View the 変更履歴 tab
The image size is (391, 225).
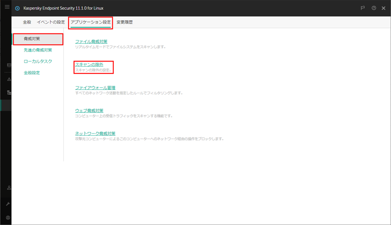click(x=124, y=22)
